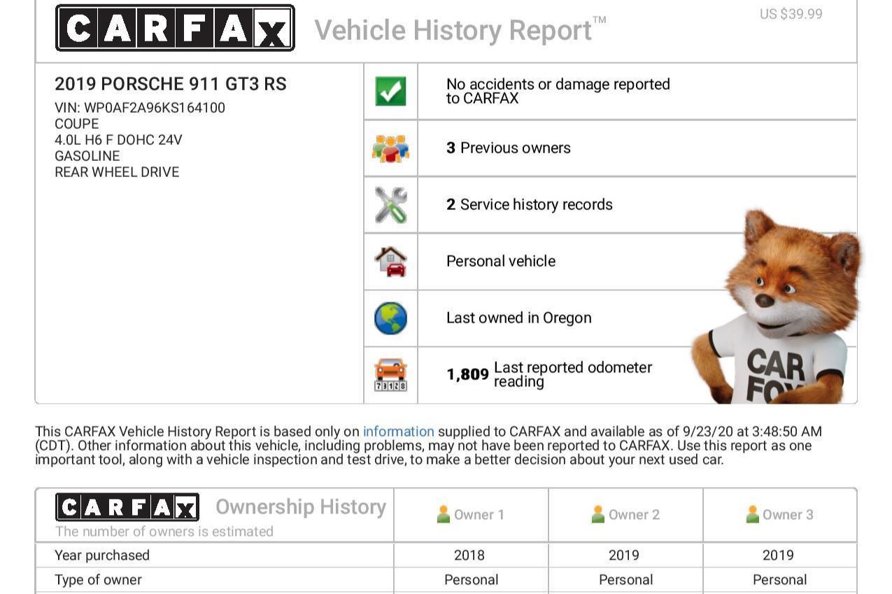Open the 'information' link in disclaimer
The width and height of the screenshot is (892, 594).
click(x=398, y=432)
